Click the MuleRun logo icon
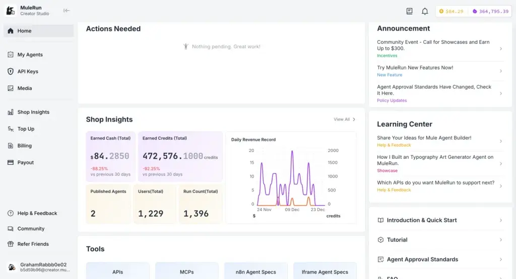 tap(11, 11)
